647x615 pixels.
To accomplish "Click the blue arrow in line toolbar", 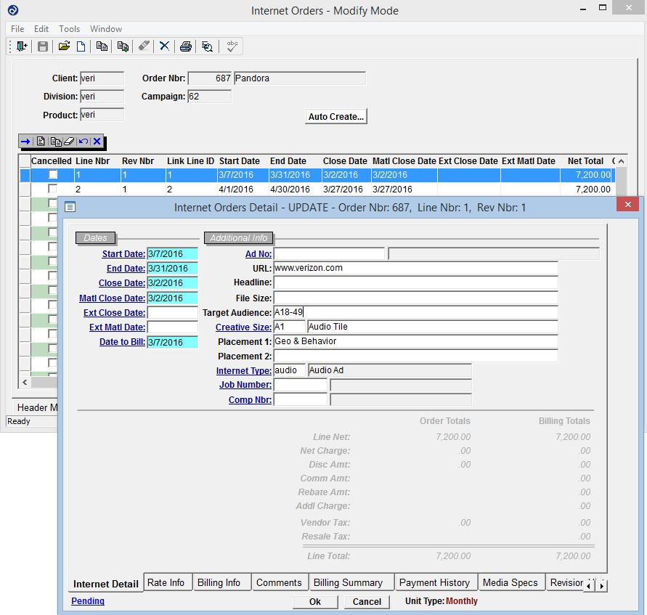I will click(x=25, y=142).
